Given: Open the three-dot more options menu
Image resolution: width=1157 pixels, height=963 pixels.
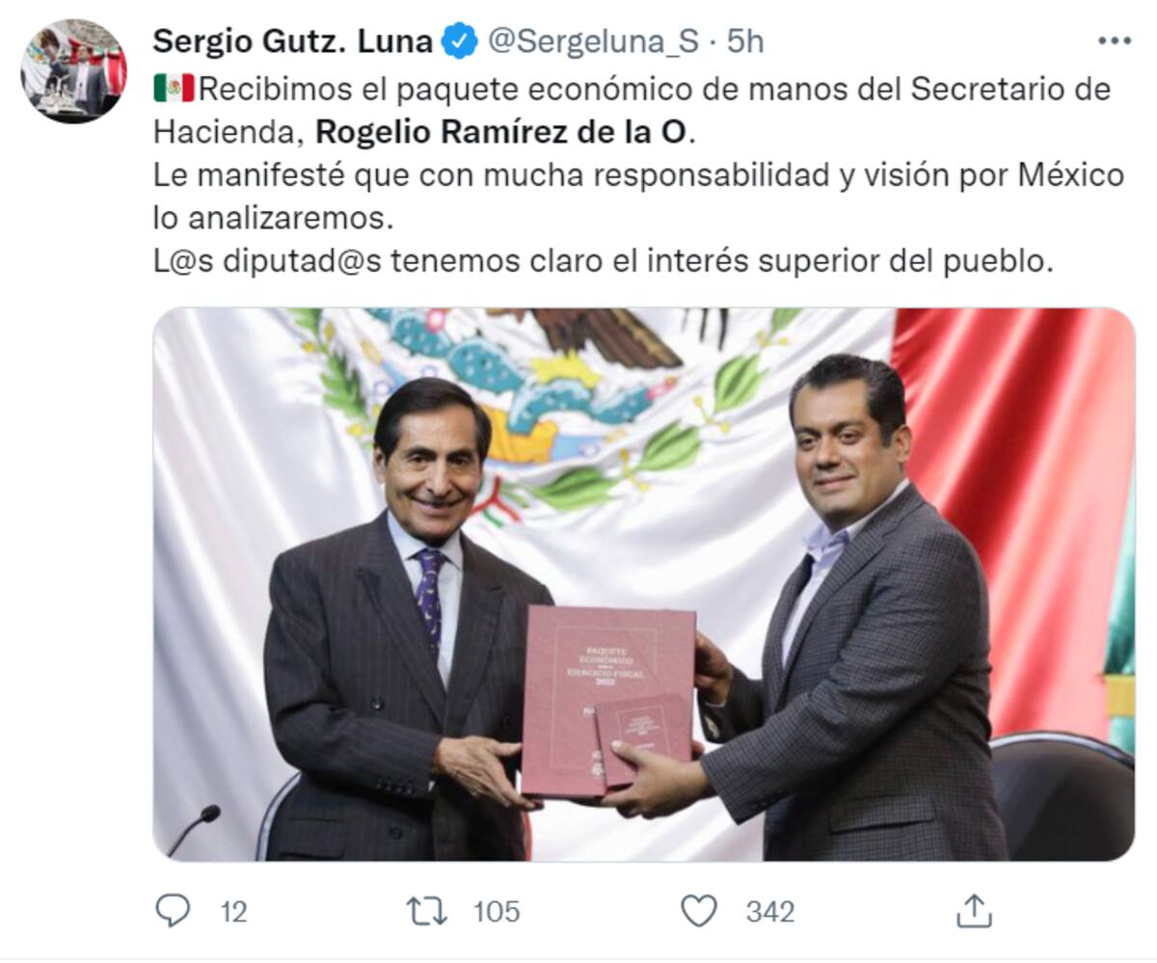Looking at the screenshot, I should tap(1115, 40).
